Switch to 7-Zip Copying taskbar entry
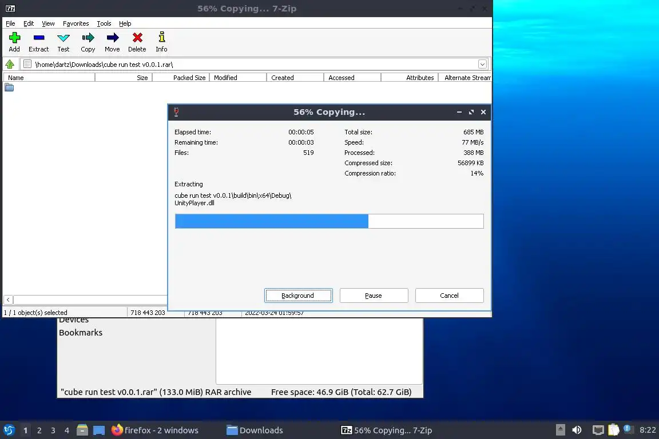This screenshot has height=439, width=659. 387,430
